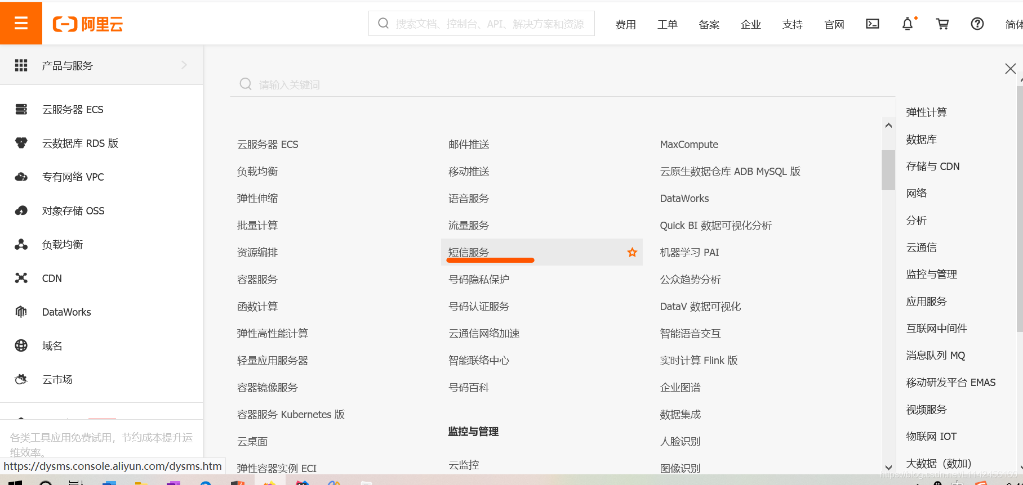Open 号码隐私保护 product link

pyautogui.click(x=479, y=279)
